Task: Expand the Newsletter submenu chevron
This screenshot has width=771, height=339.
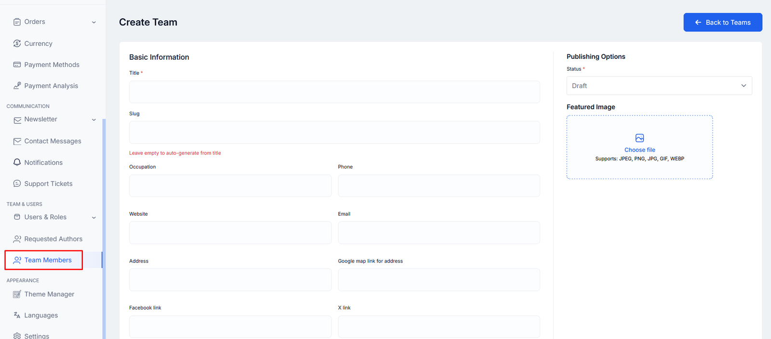Action: coord(94,120)
